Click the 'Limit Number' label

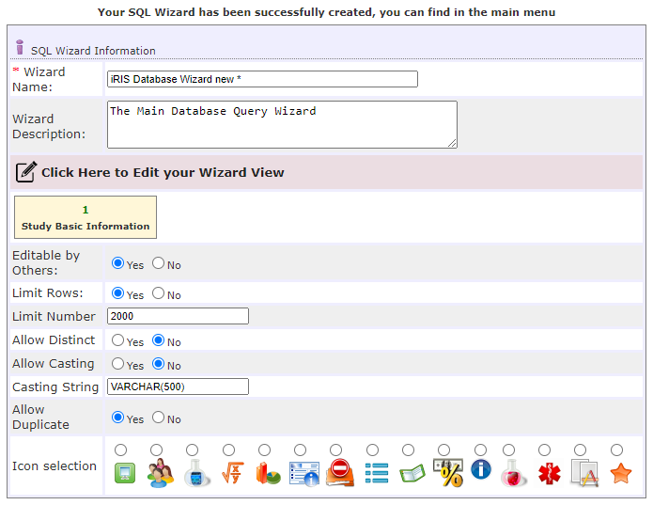click(54, 317)
